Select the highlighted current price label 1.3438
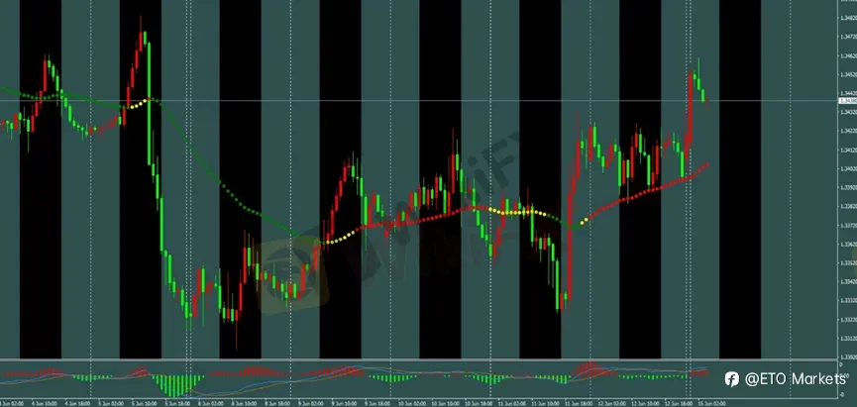 coord(848,101)
